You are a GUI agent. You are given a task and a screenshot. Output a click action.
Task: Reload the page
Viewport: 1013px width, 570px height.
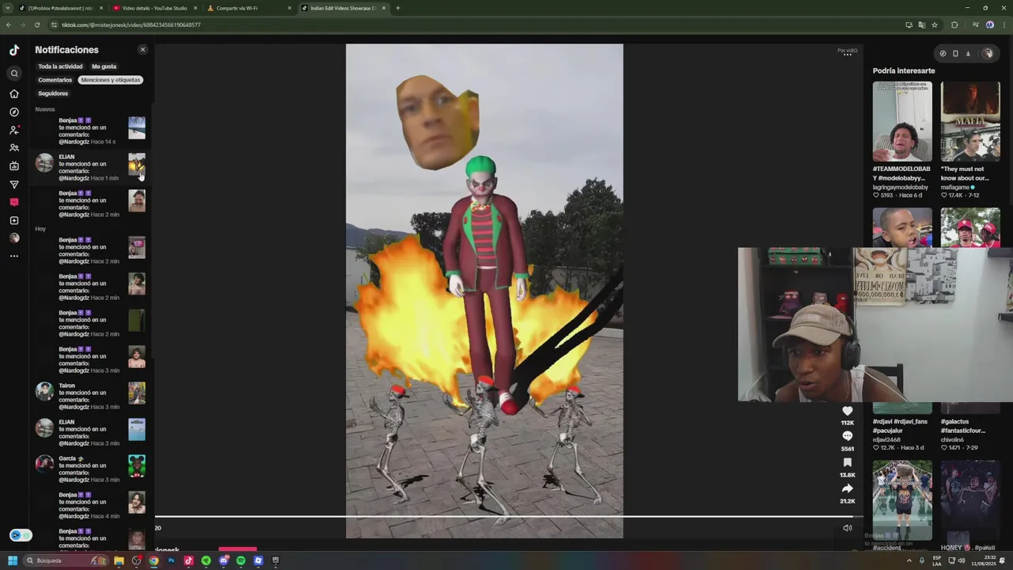pos(36,25)
